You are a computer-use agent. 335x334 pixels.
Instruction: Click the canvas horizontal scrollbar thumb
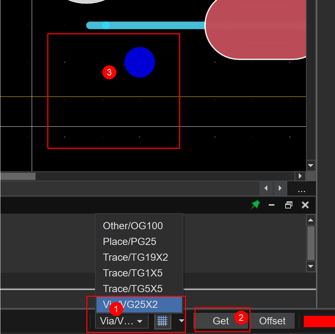pos(18,176)
